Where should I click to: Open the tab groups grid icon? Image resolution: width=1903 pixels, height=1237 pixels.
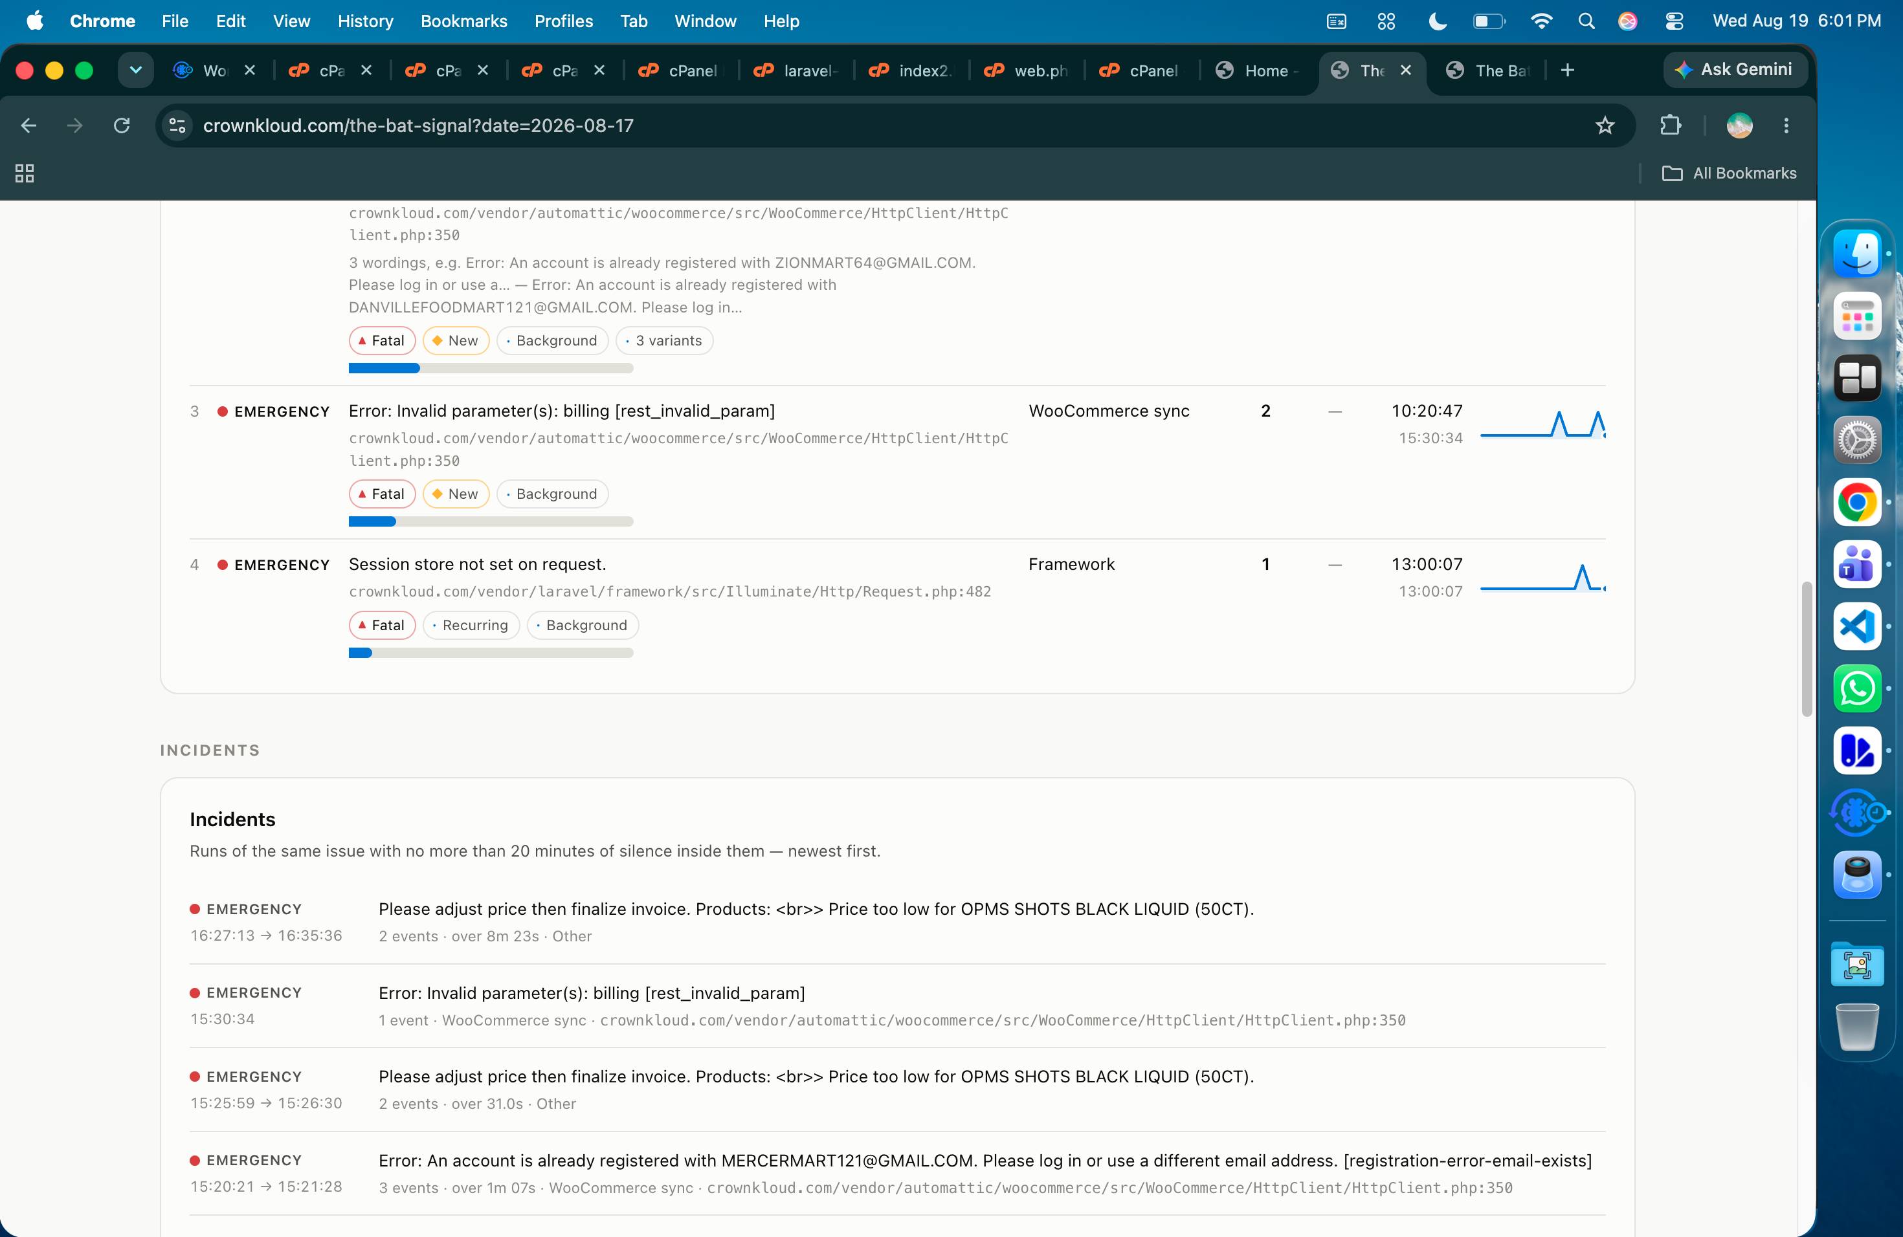25,173
